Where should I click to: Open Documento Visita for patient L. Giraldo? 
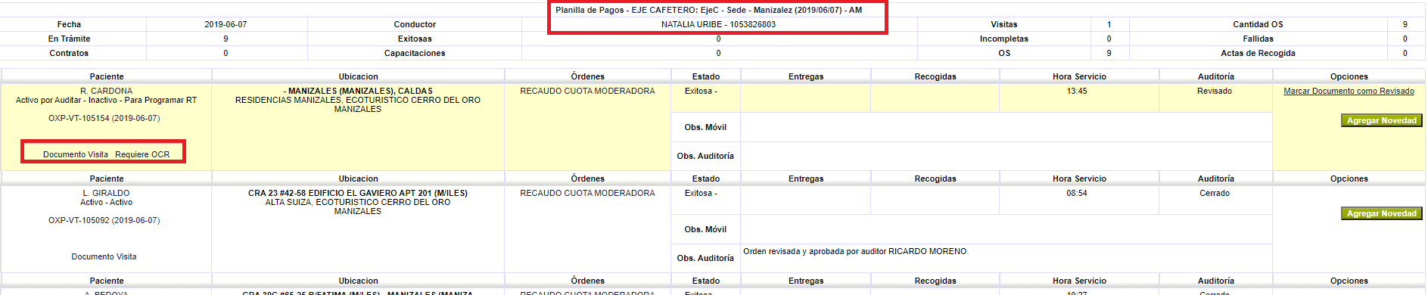[x=104, y=256]
